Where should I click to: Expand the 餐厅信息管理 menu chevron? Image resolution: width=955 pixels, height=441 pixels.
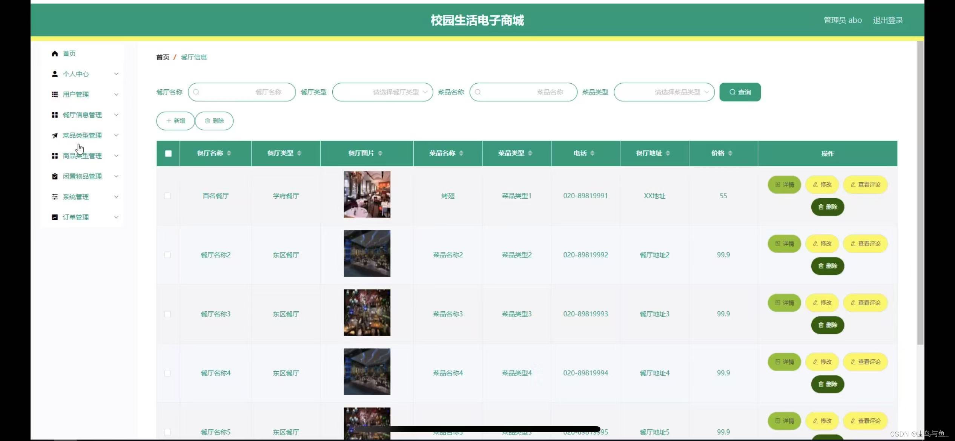[x=116, y=115]
